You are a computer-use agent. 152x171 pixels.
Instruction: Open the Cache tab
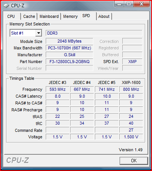point(29,16)
